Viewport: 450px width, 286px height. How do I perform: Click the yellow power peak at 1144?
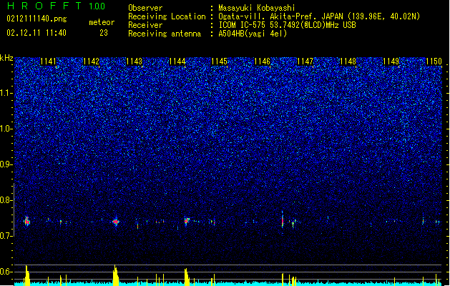[187, 277]
